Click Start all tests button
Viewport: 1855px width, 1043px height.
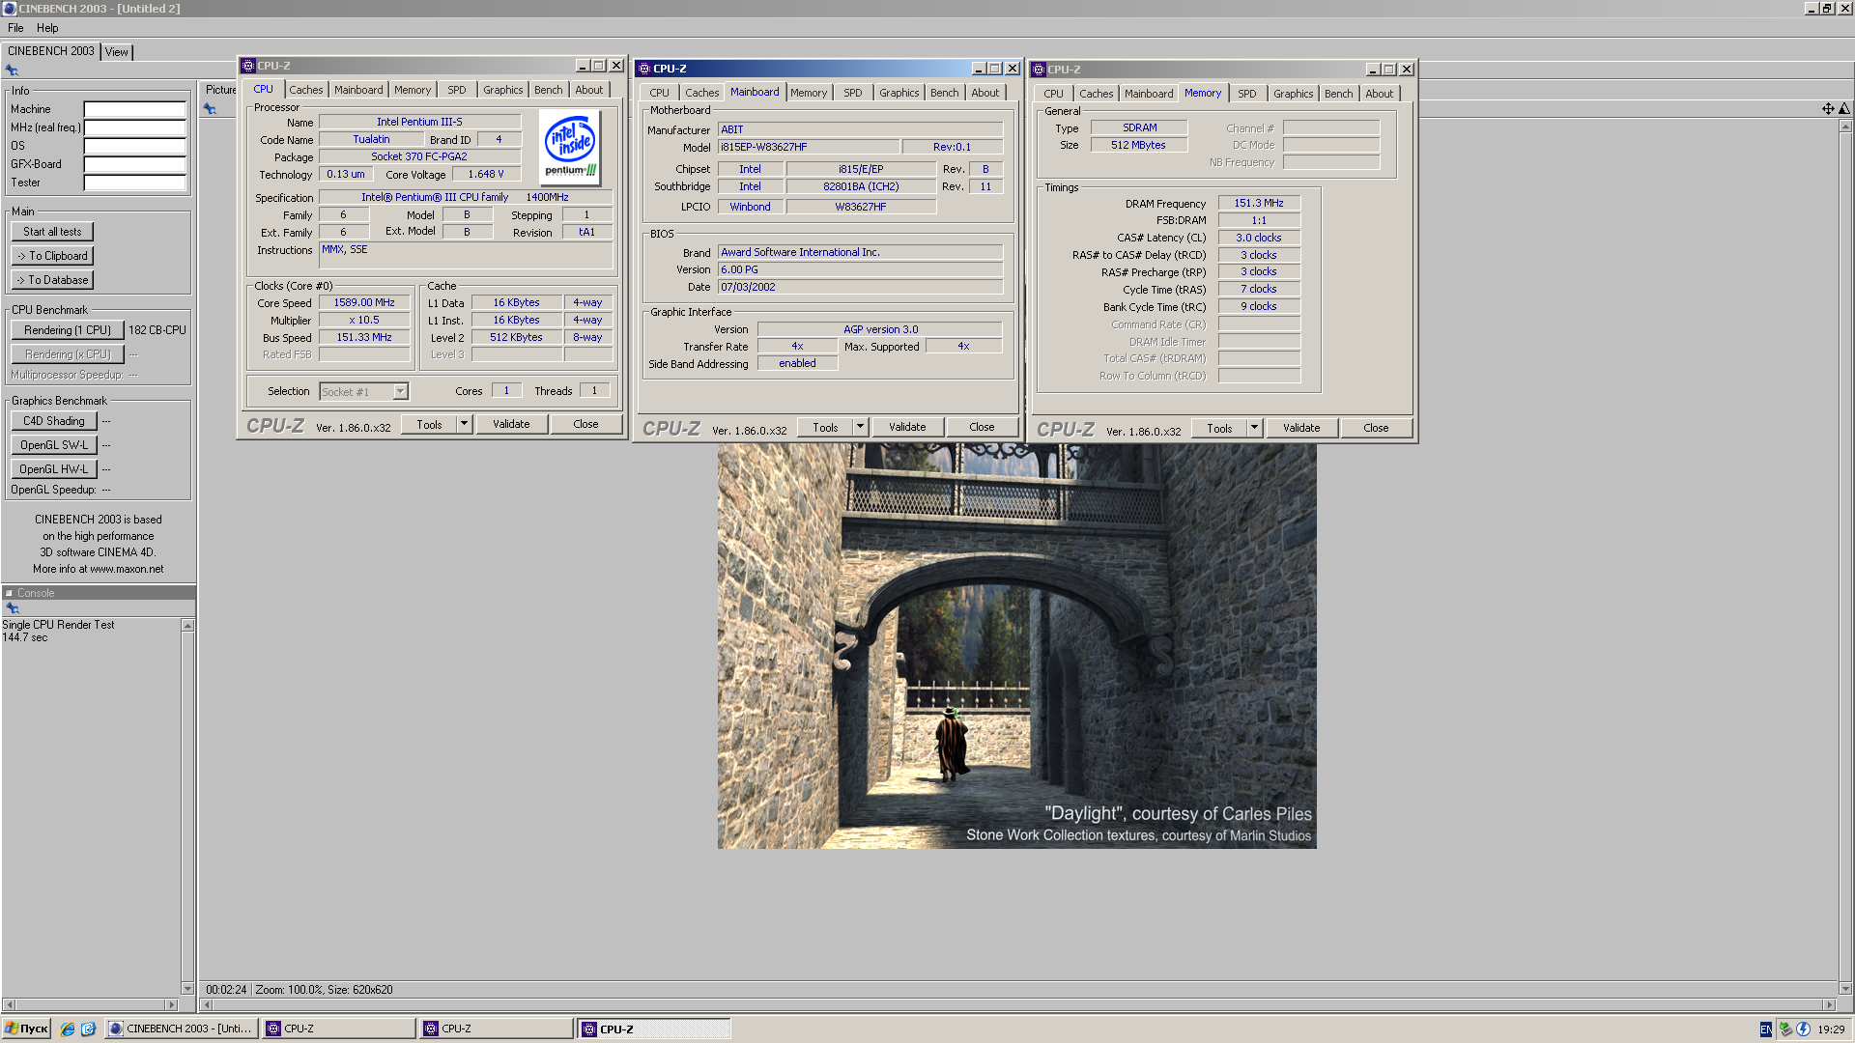(x=52, y=232)
